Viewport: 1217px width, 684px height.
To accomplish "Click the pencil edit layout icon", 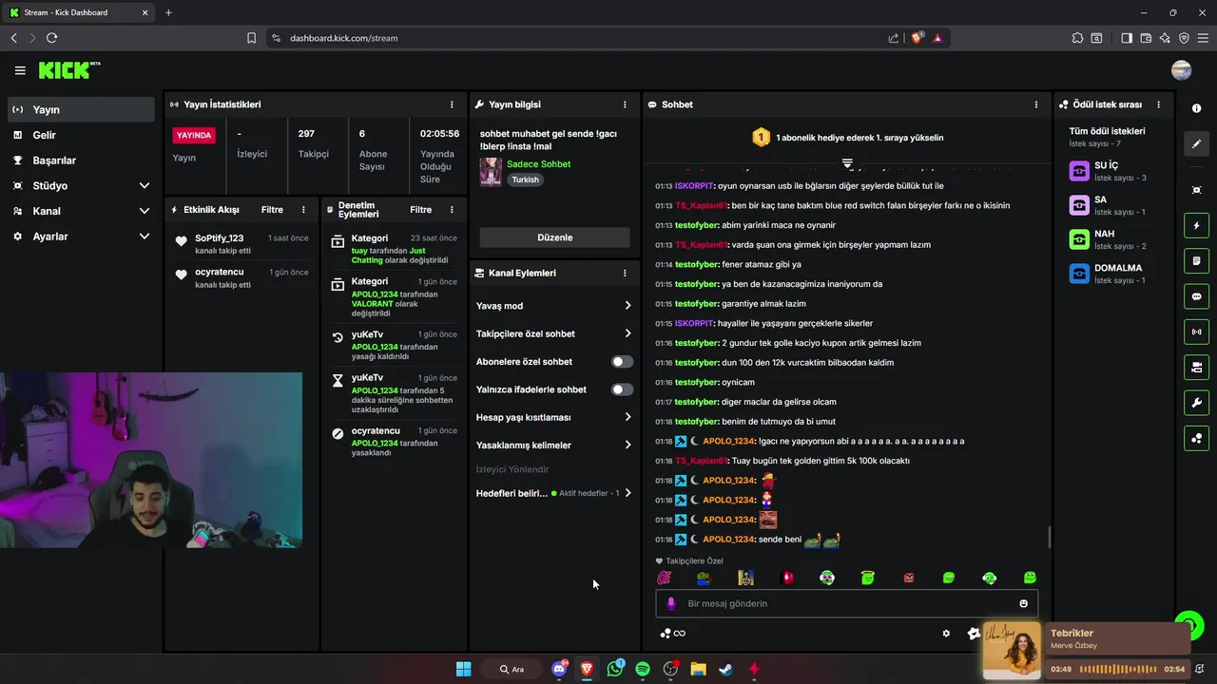I will click(x=1197, y=143).
